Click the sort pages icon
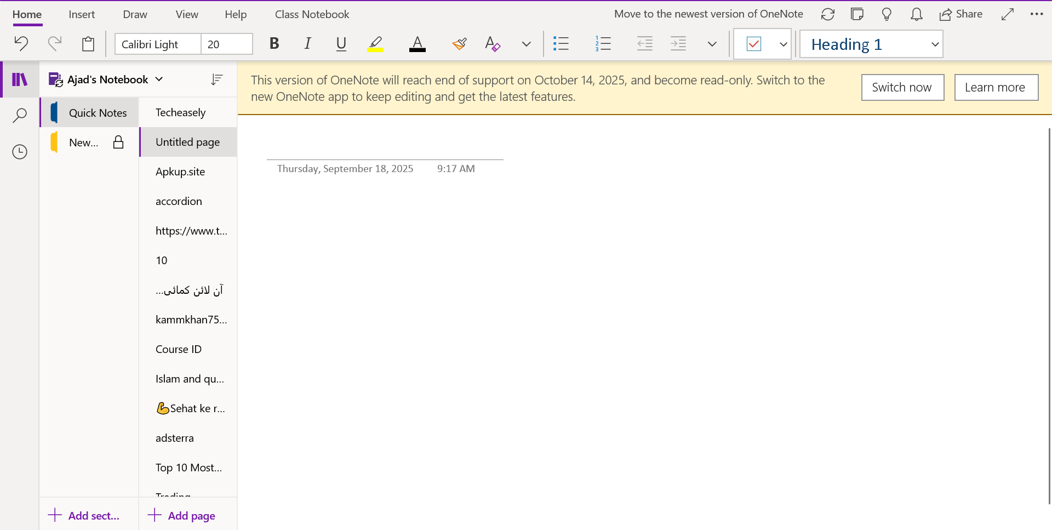Screen dimensions: 1052x530 coord(216,80)
